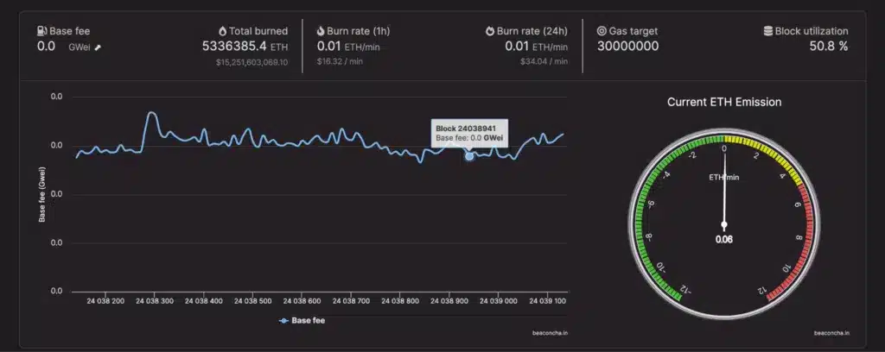
Task: Click the small pin icon after GWei
Action: pos(98,47)
